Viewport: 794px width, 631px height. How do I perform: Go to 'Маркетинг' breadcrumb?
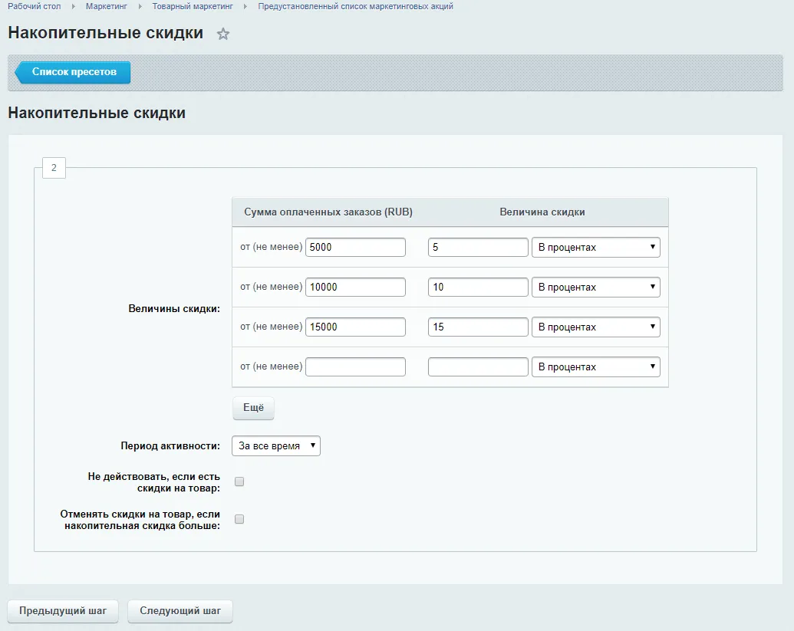coord(107,6)
